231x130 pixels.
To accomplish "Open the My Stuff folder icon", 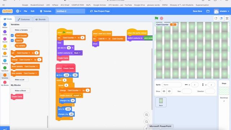I will 208,11.
